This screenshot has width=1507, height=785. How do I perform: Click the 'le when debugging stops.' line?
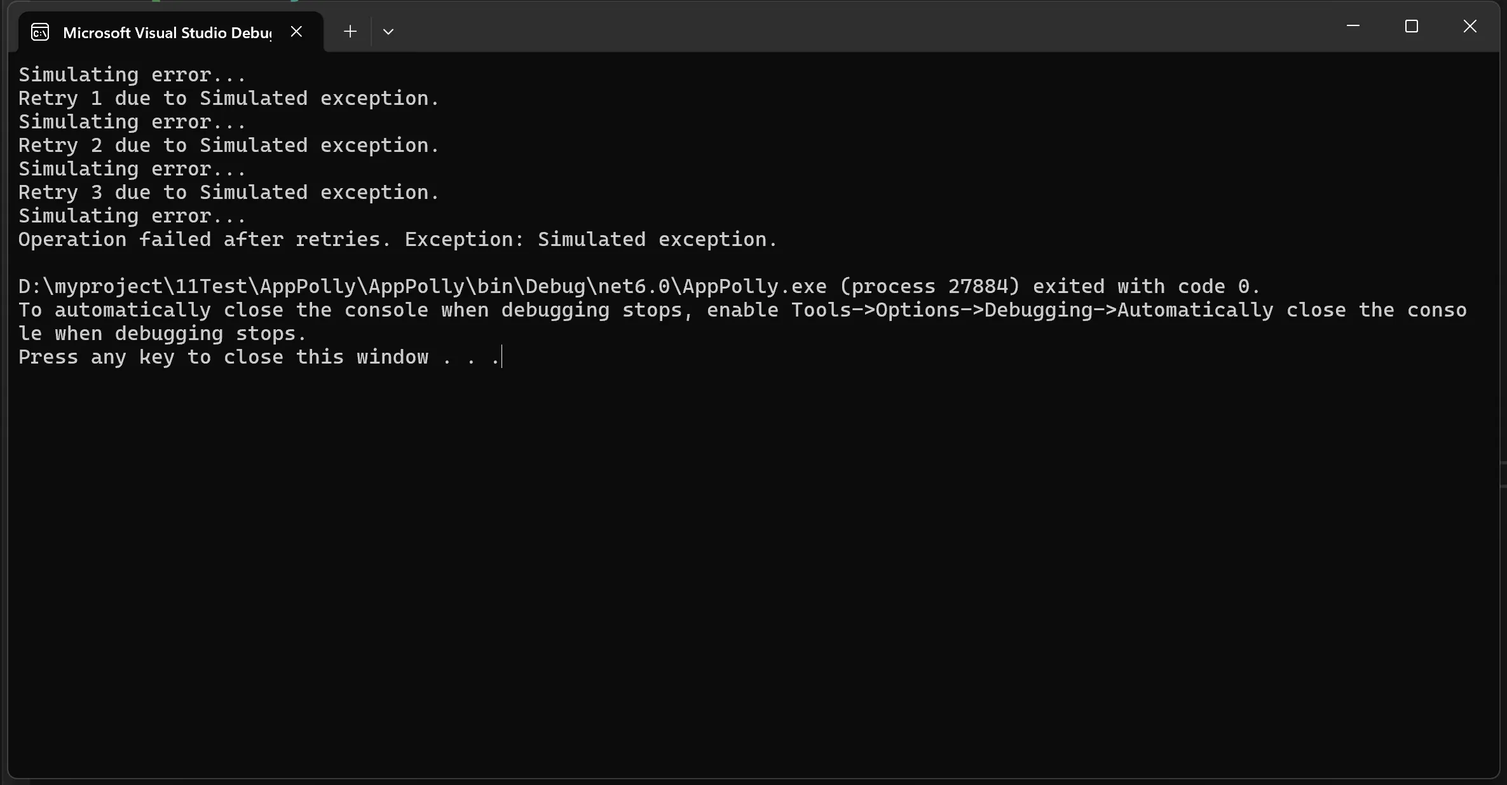tap(162, 334)
